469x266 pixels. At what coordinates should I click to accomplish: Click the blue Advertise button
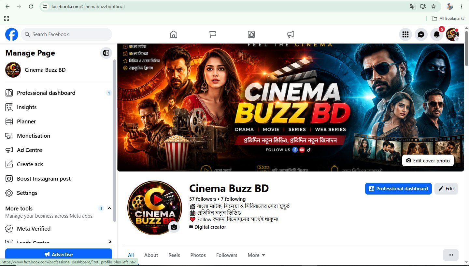tap(59, 254)
